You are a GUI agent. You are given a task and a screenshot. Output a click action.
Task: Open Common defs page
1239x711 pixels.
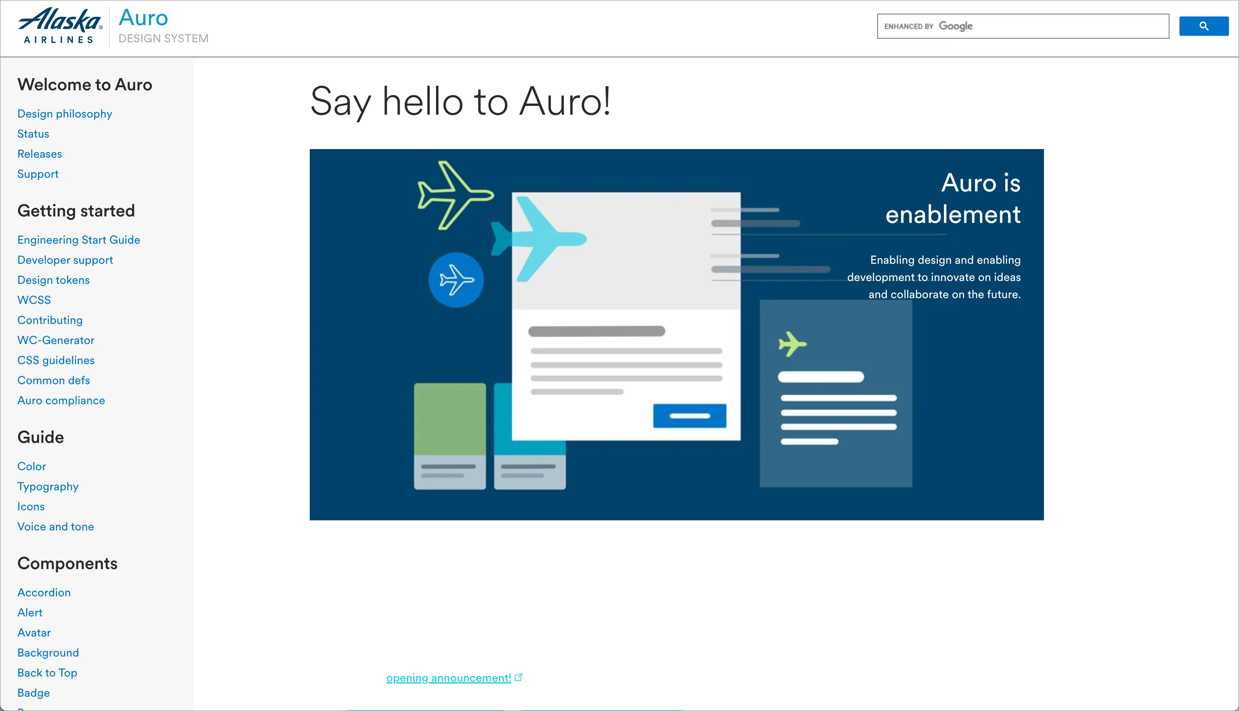(54, 380)
